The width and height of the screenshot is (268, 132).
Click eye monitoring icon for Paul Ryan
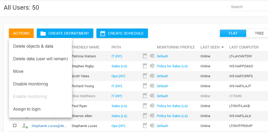[152, 106]
